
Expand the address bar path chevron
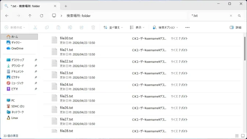pyautogui.click(x=61, y=16)
